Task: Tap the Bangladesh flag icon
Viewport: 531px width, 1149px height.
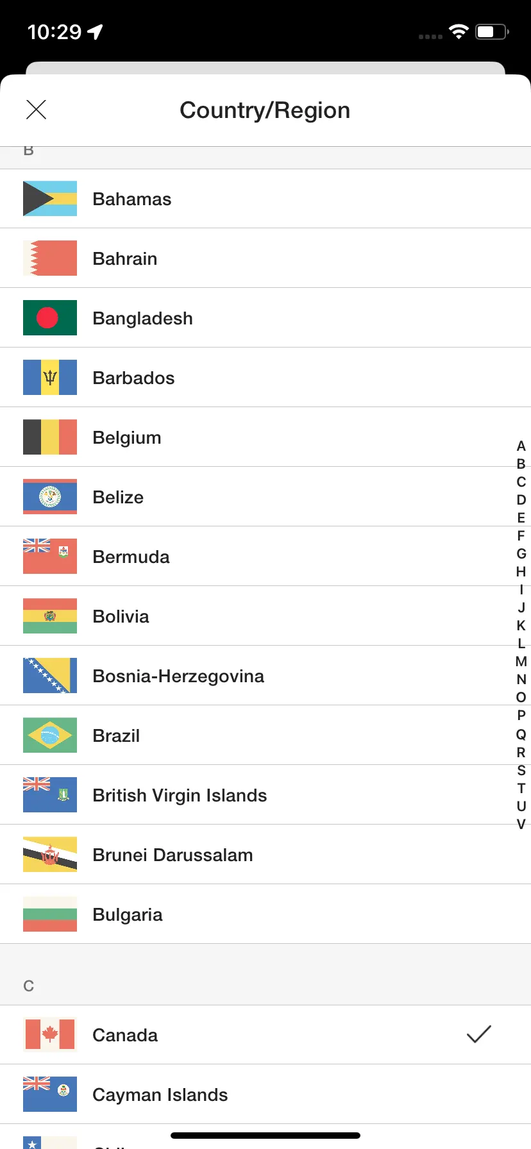Action: [x=50, y=318]
